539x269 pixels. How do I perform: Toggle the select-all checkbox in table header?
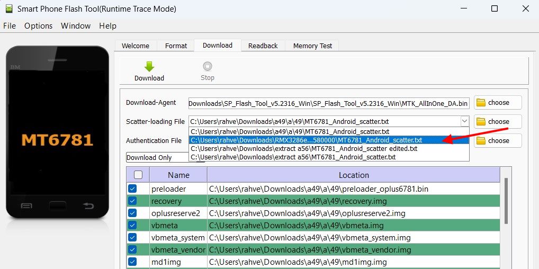pos(138,175)
